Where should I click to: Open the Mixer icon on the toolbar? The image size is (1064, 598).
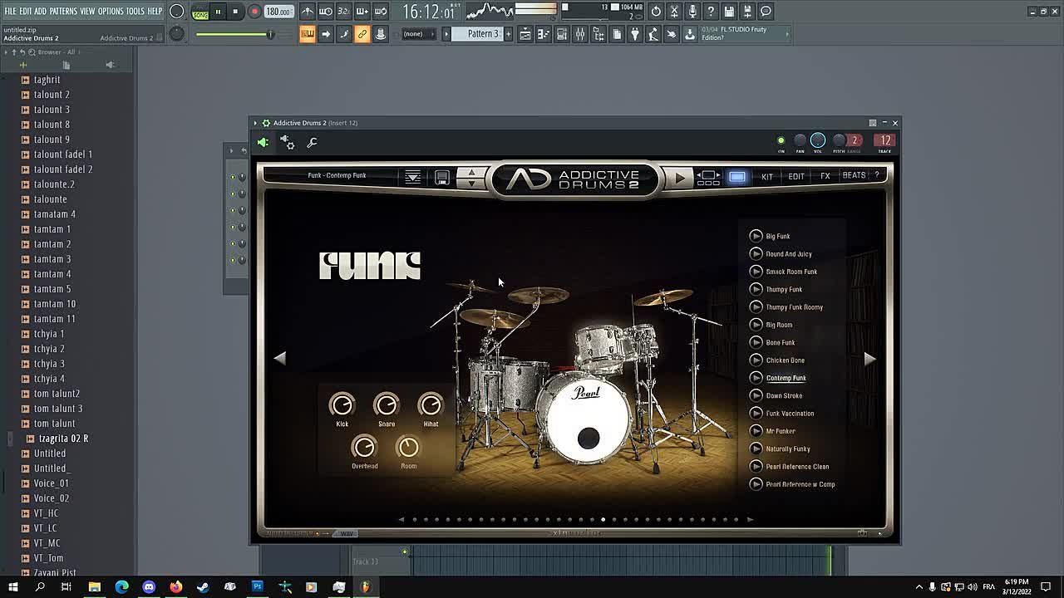[x=579, y=35]
